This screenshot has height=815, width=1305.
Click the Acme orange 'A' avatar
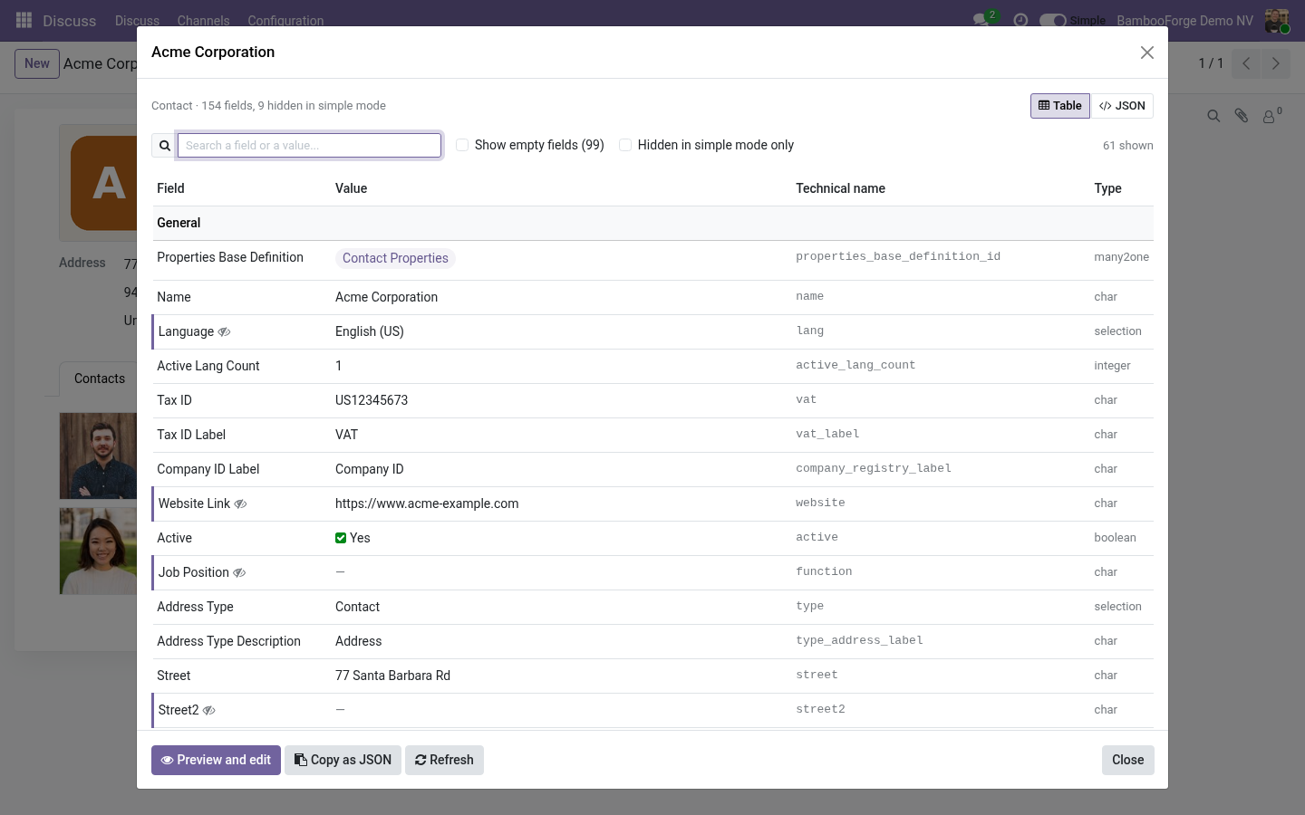point(104,183)
